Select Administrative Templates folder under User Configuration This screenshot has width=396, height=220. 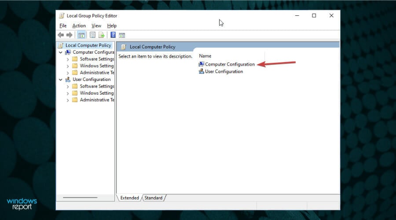tap(97, 100)
